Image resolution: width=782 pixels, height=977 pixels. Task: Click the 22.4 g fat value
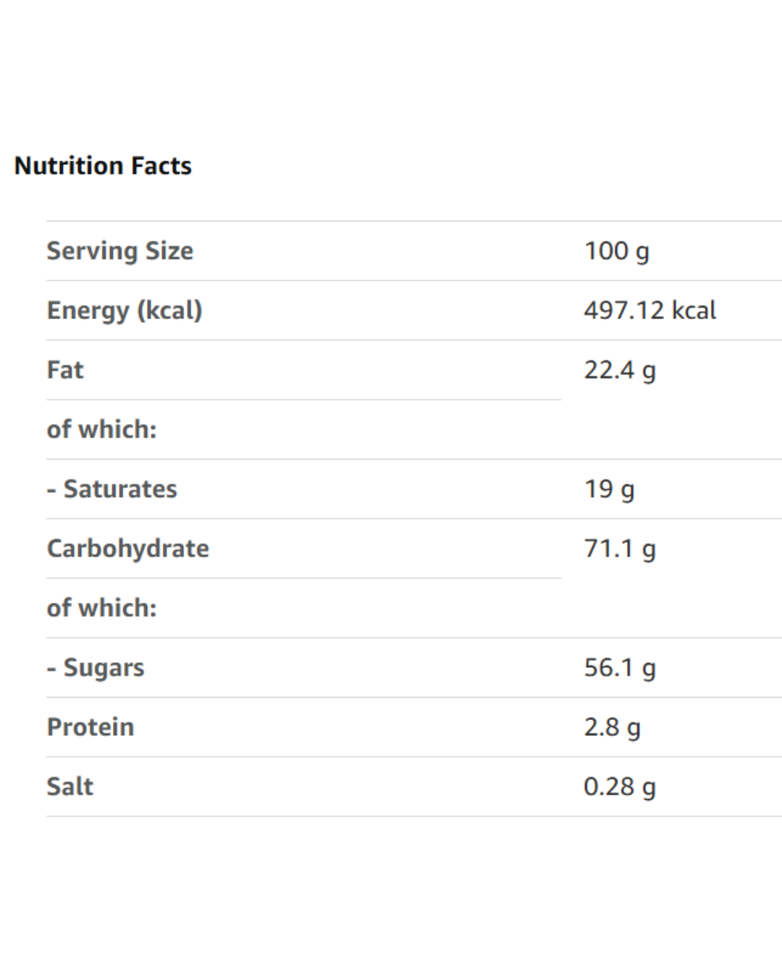[620, 370]
